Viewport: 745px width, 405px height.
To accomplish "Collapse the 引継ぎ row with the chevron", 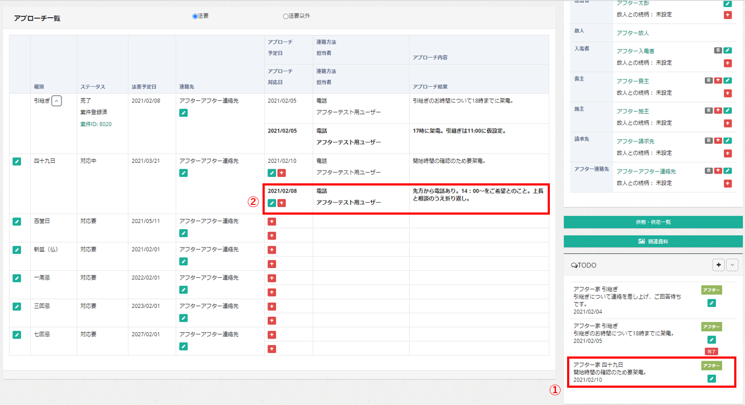I will [x=57, y=100].
